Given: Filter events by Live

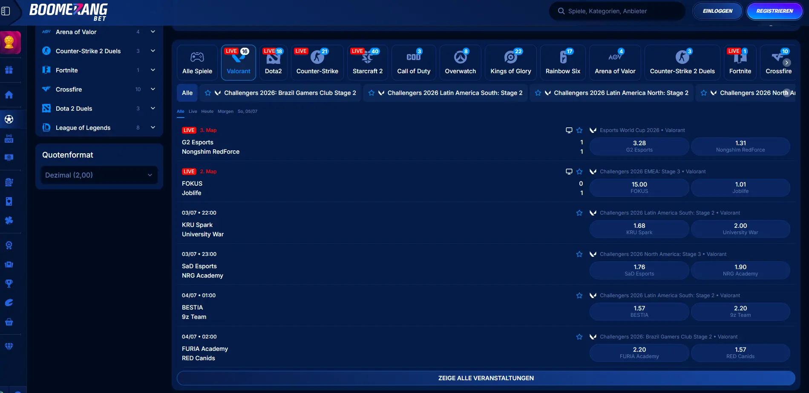Looking at the screenshot, I should pyautogui.click(x=193, y=112).
